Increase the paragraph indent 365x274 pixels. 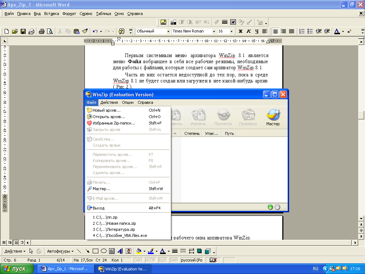[x=327, y=31]
